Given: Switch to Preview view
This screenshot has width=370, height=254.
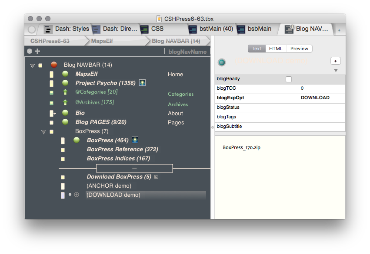Looking at the screenshot, I should 299,49.
